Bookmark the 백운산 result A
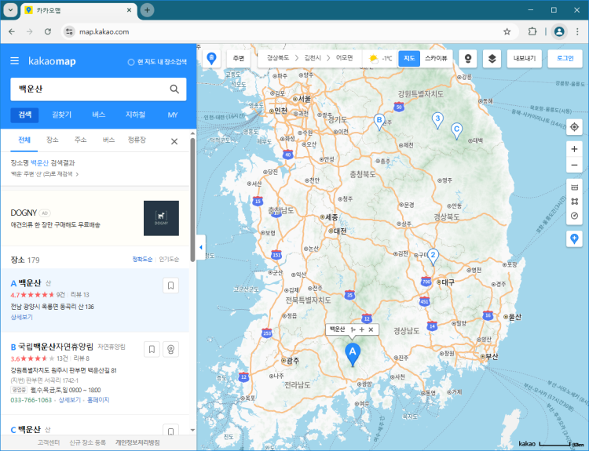 170,286
